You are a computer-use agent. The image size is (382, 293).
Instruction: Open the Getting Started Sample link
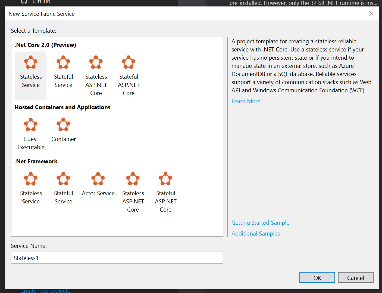click(x=260, y=222)
